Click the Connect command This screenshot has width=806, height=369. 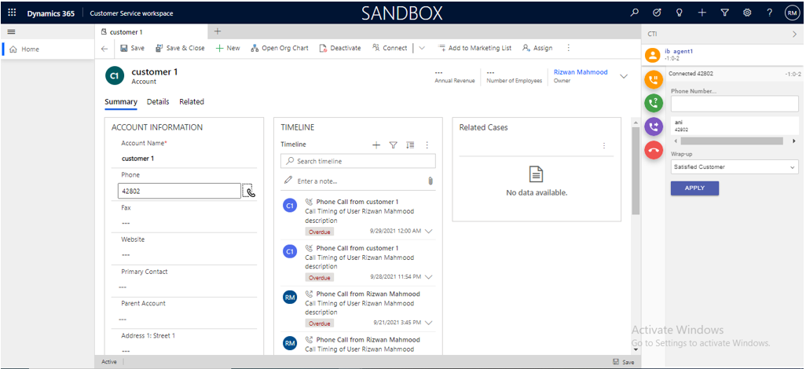[390, 48]
